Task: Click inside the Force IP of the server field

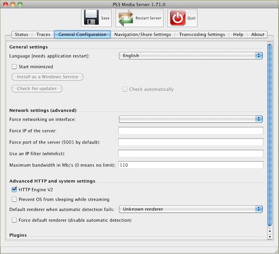Action: tap(191, 130)
